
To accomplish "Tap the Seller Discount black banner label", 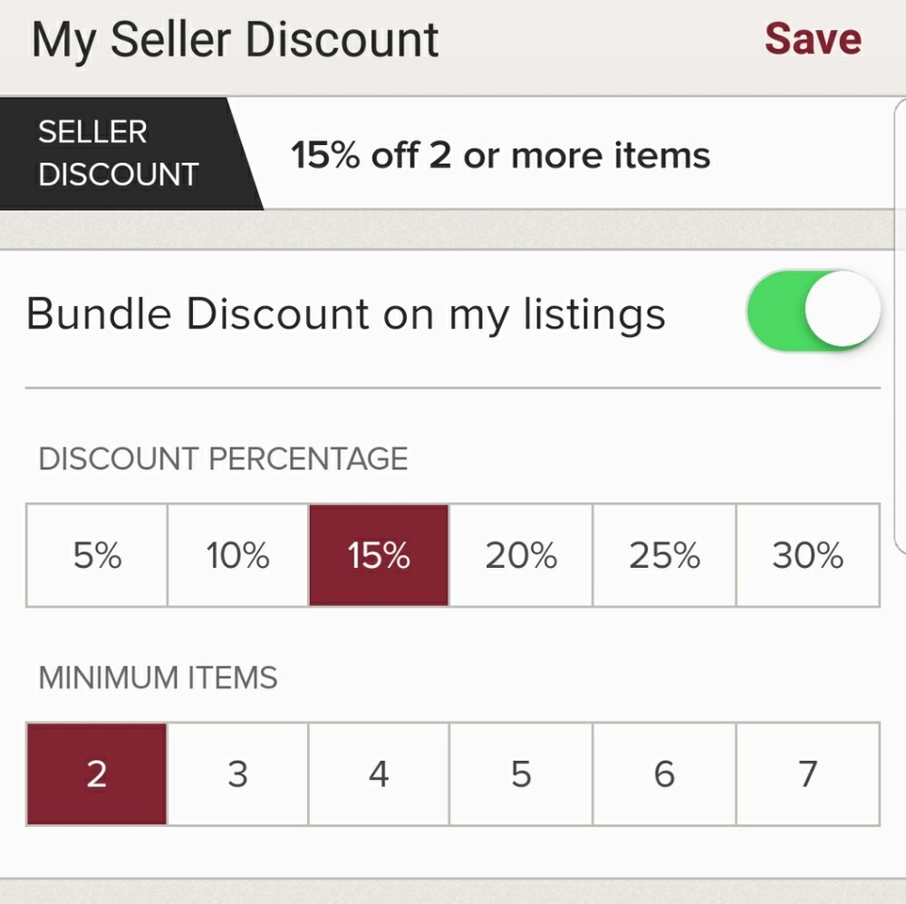I will [x=118, y=153].
